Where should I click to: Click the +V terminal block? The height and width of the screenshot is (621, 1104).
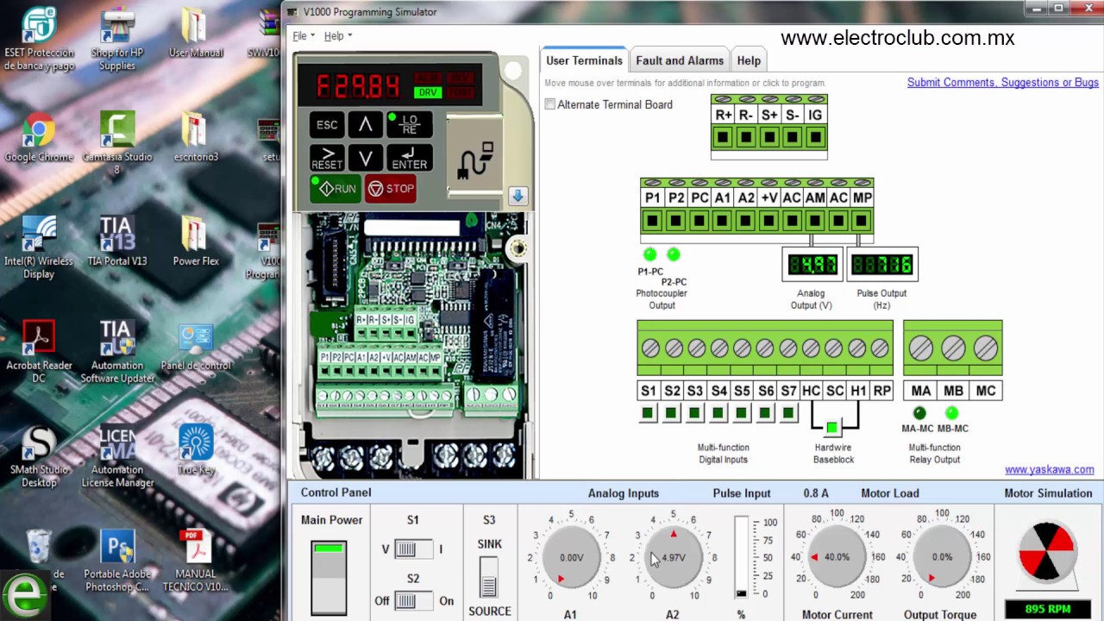768,221
